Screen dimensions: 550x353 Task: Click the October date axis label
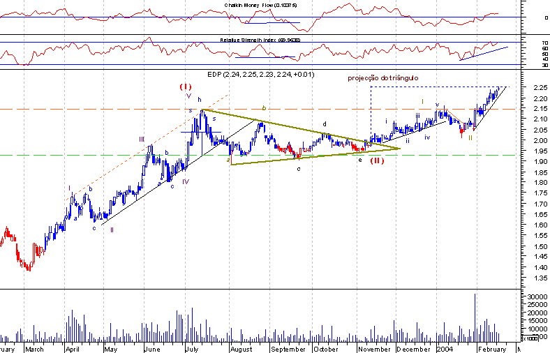pyautogui.click(x=326, y=349)
